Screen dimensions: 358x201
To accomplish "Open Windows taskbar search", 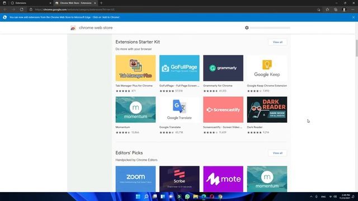I will [x=147, y=197].
